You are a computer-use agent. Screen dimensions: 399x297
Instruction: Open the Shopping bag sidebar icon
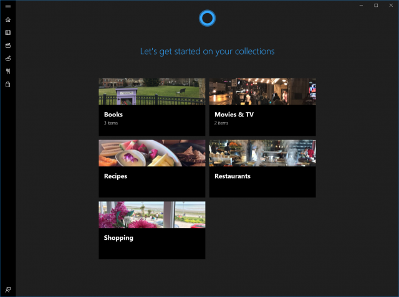pos(7,85)
